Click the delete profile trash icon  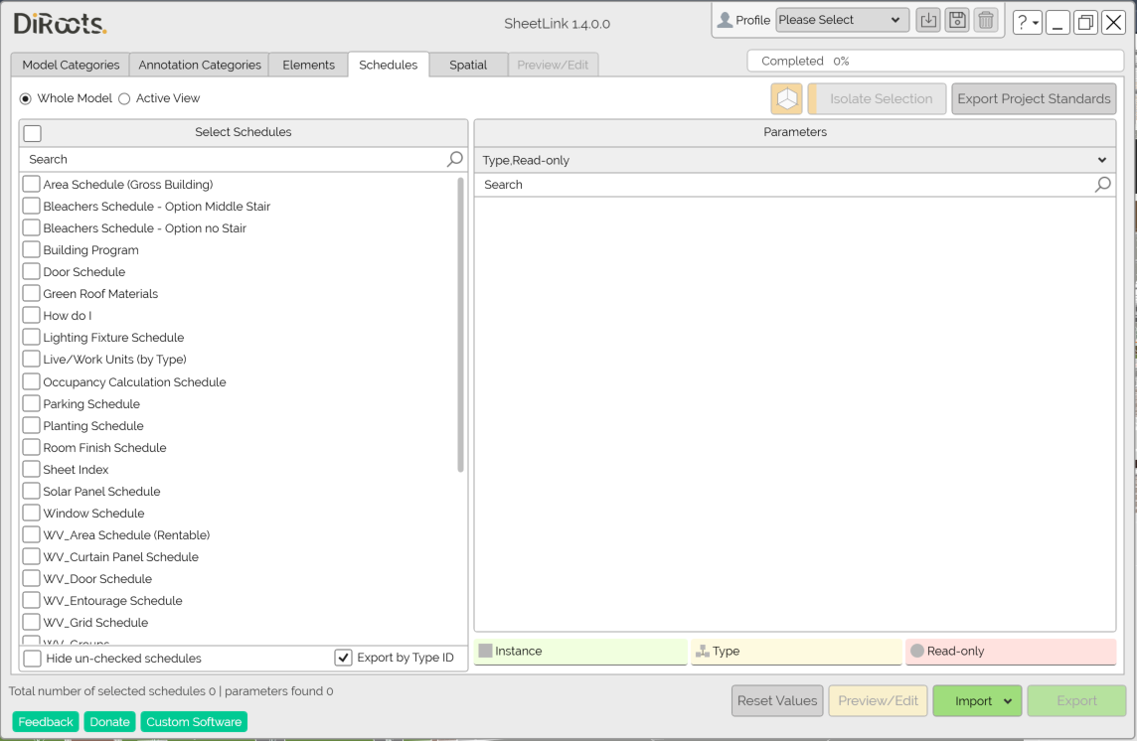[x=985, y=21]
